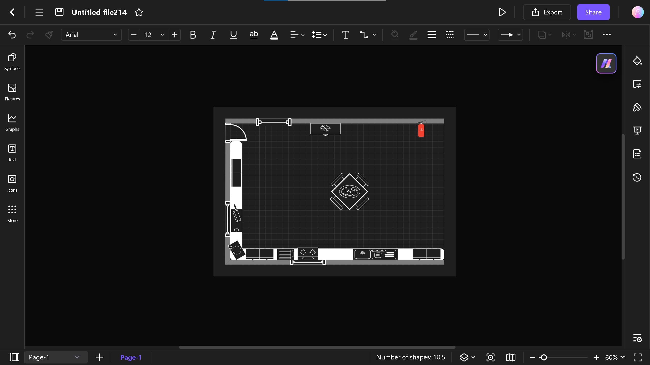This screenshot has width=650, height=365.
Task: Open the Arial font dropdown
Action: pyautogui.click(x=91, y=35)
